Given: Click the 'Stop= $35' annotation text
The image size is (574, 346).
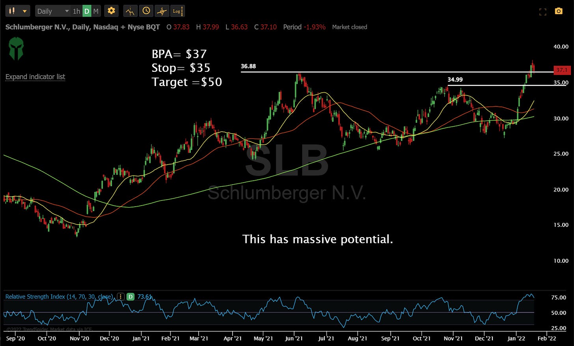Looking at the screenshot, I should pos(181,68).
